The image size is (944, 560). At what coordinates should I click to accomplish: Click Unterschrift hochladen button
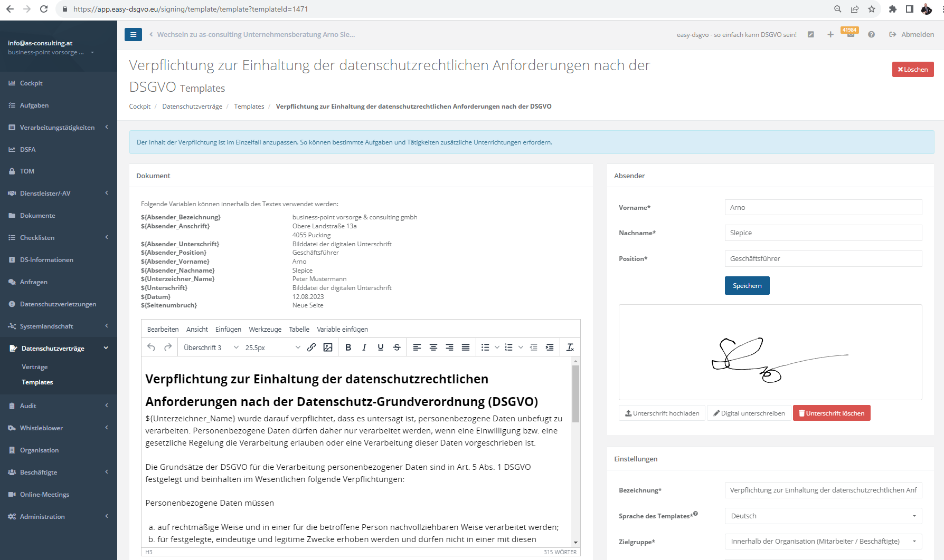pos(662,413)
